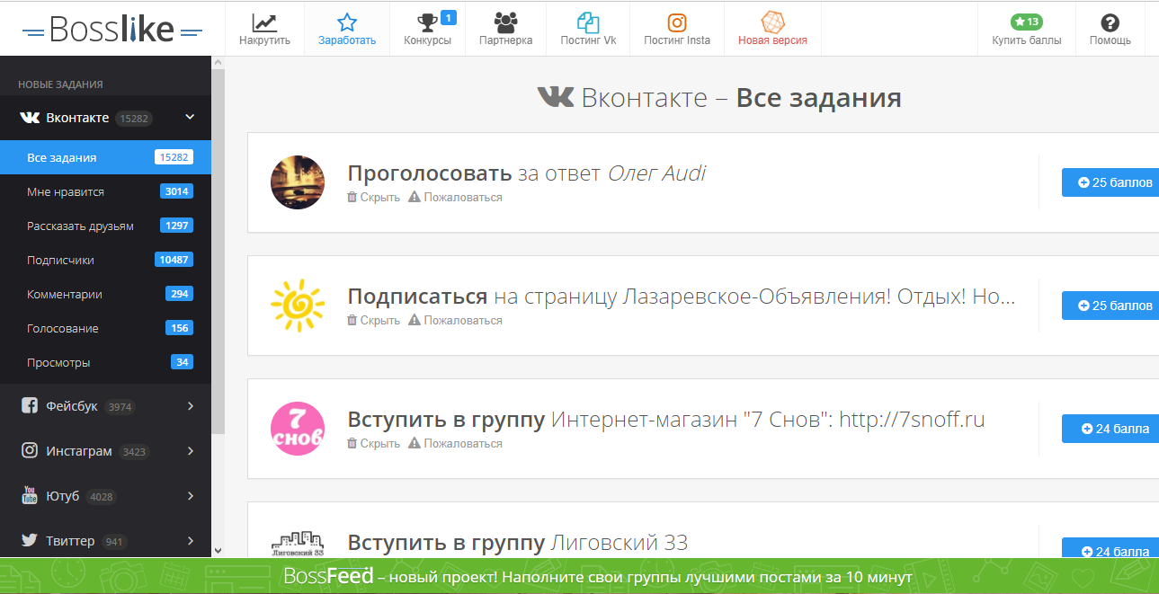Click 24 балла button for 7 Снов
The image size is (1159, 594).
pyautogui.click(x=1110, y=429)
